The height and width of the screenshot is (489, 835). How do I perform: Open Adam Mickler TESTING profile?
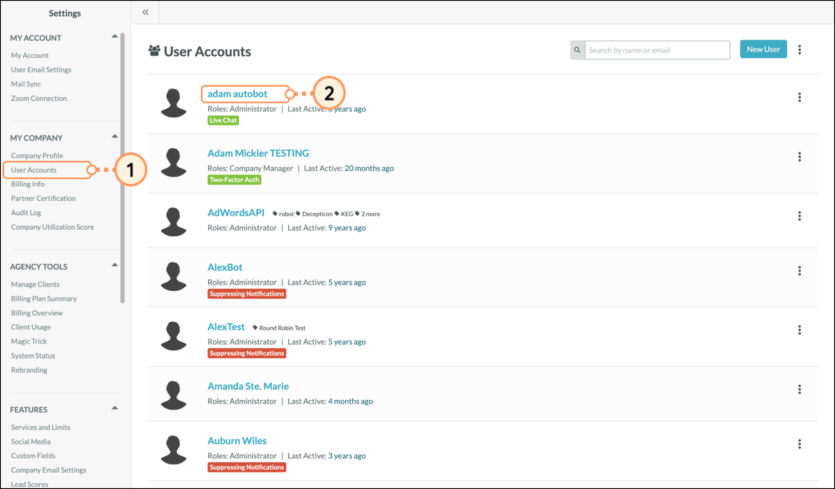(x=258, y=153)
